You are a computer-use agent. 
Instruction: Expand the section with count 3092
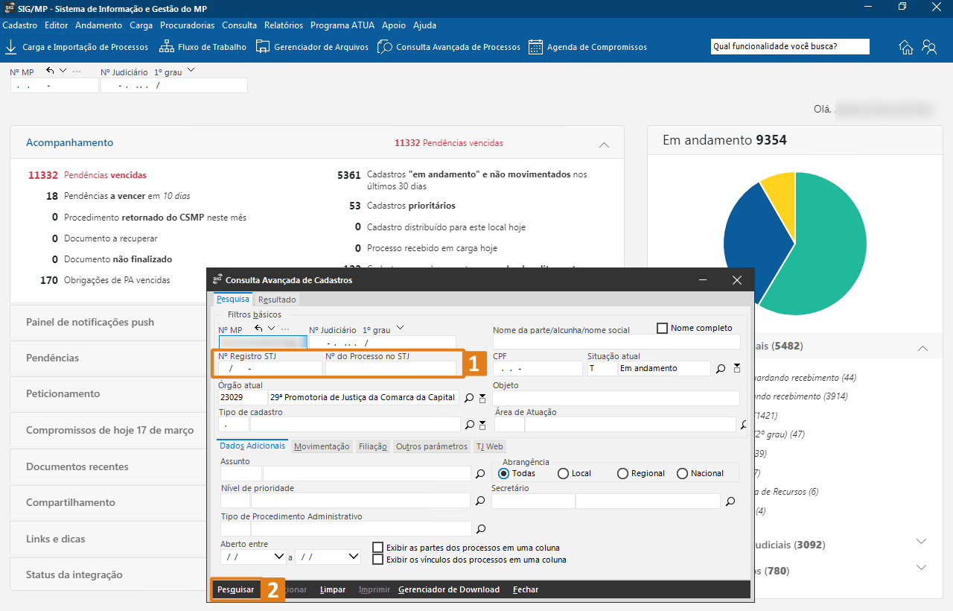point(922,542)
